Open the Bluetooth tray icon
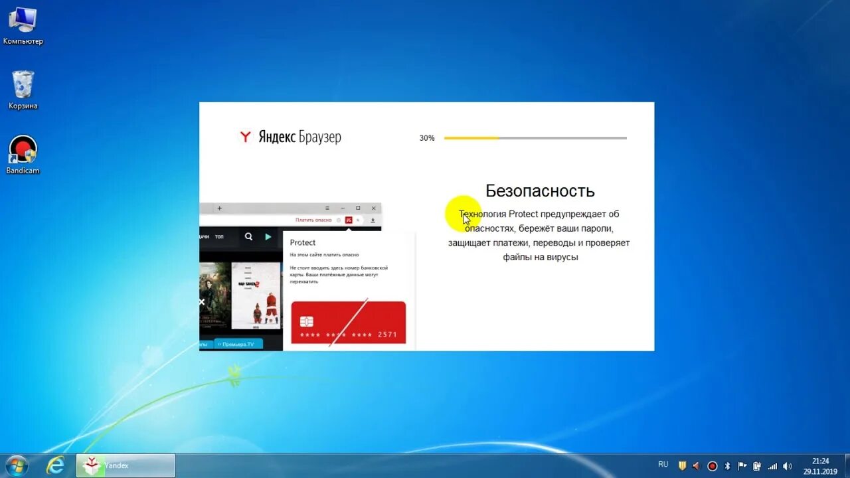The image size is (850, 478). pos(727,466)
